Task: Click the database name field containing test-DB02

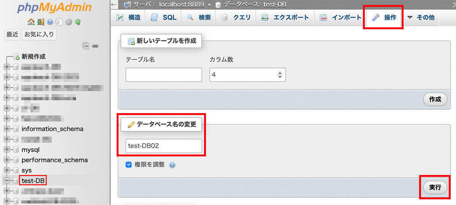Action: point(164,146)
